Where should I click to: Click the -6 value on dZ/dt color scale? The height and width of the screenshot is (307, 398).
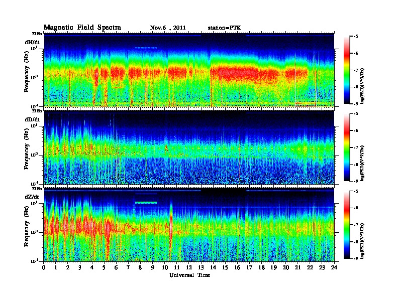pyautogui.click(x=356, y=208)
